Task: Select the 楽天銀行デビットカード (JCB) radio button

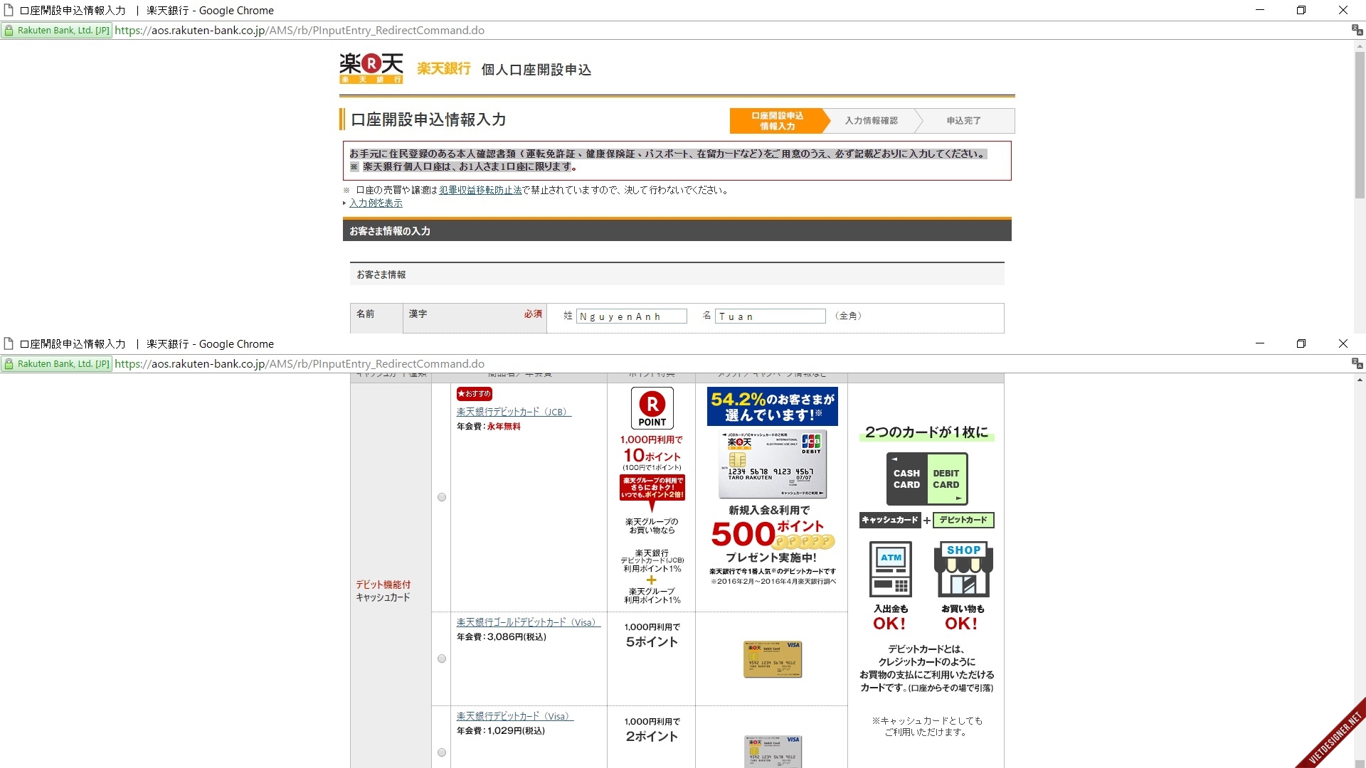Action: tap(442, 497)
